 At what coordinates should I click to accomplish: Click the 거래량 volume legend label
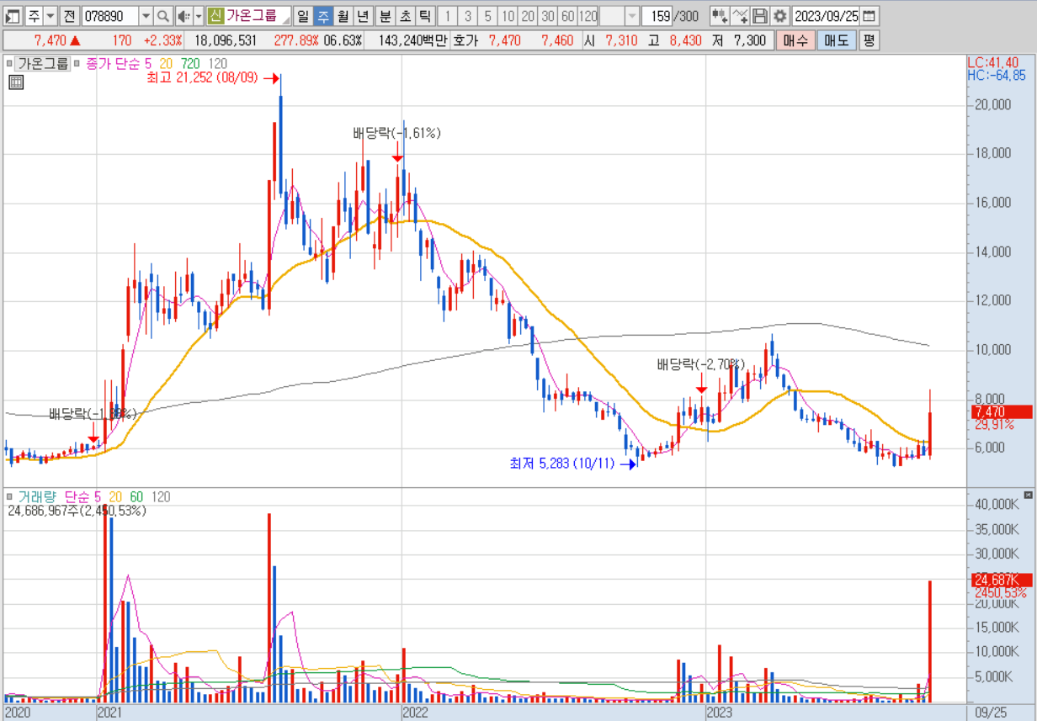click(x=37, y=497)
